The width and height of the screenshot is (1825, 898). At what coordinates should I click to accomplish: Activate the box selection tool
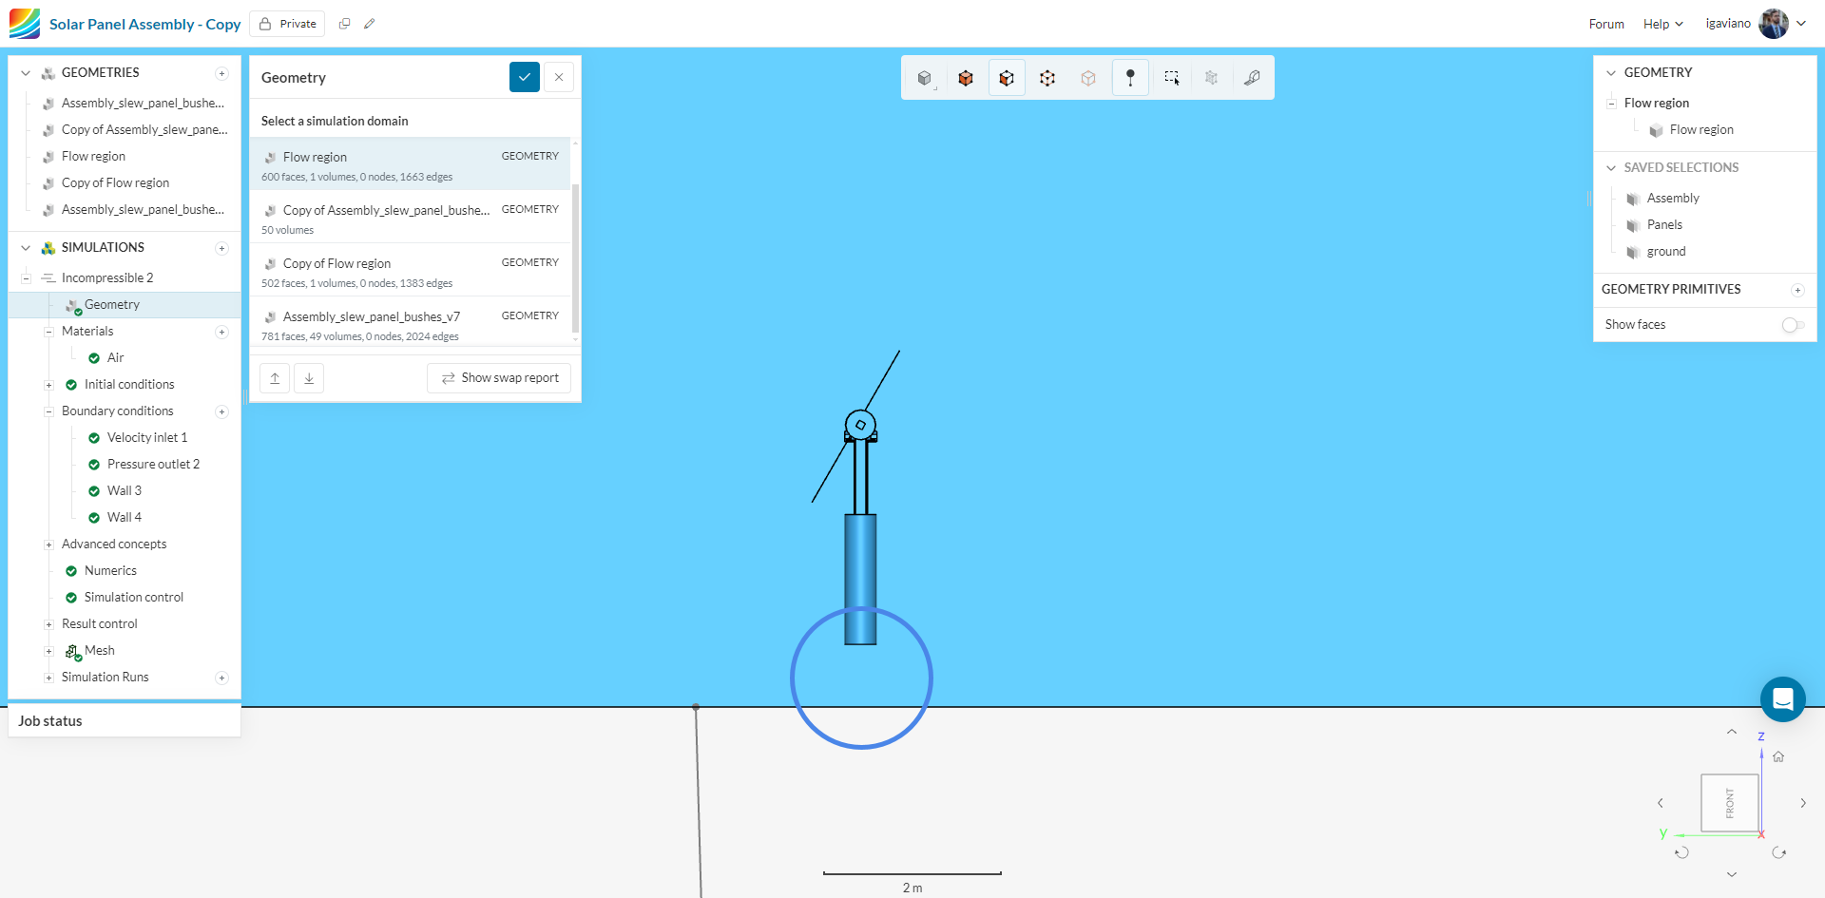click(x=1172, y=78)
